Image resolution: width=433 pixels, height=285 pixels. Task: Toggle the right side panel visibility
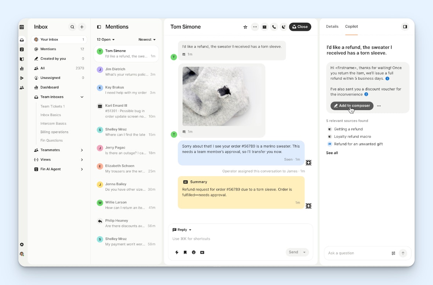click(x=405, y=27)
